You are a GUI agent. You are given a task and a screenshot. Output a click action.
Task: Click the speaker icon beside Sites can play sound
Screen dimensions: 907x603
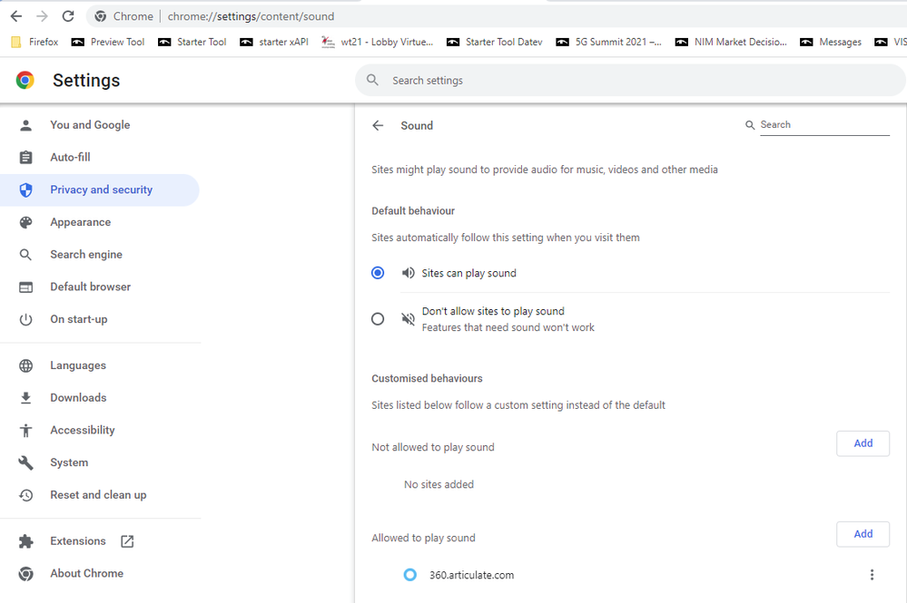tap(409, 273)
